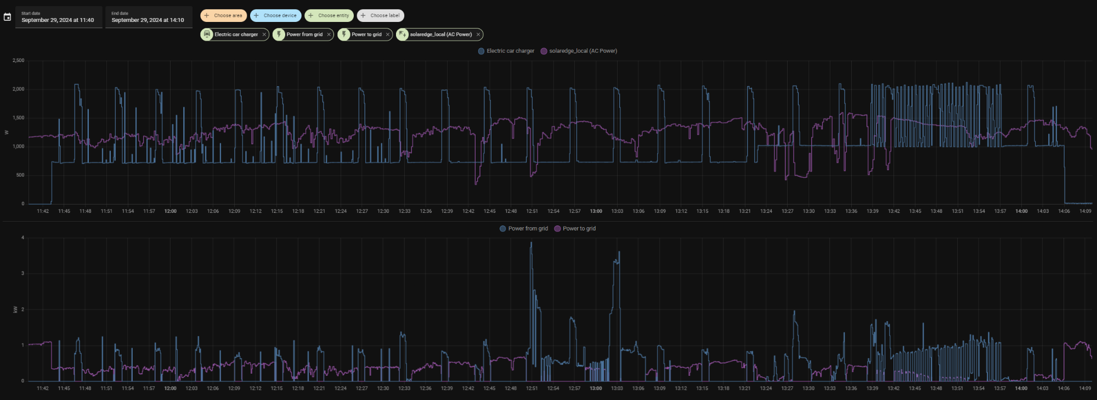Click the solar icon on solaredge_local chip
This screenshot has width=1097, height=400.
(403, 34)
